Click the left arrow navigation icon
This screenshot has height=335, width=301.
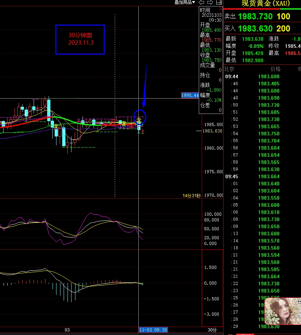coord(202,2)
